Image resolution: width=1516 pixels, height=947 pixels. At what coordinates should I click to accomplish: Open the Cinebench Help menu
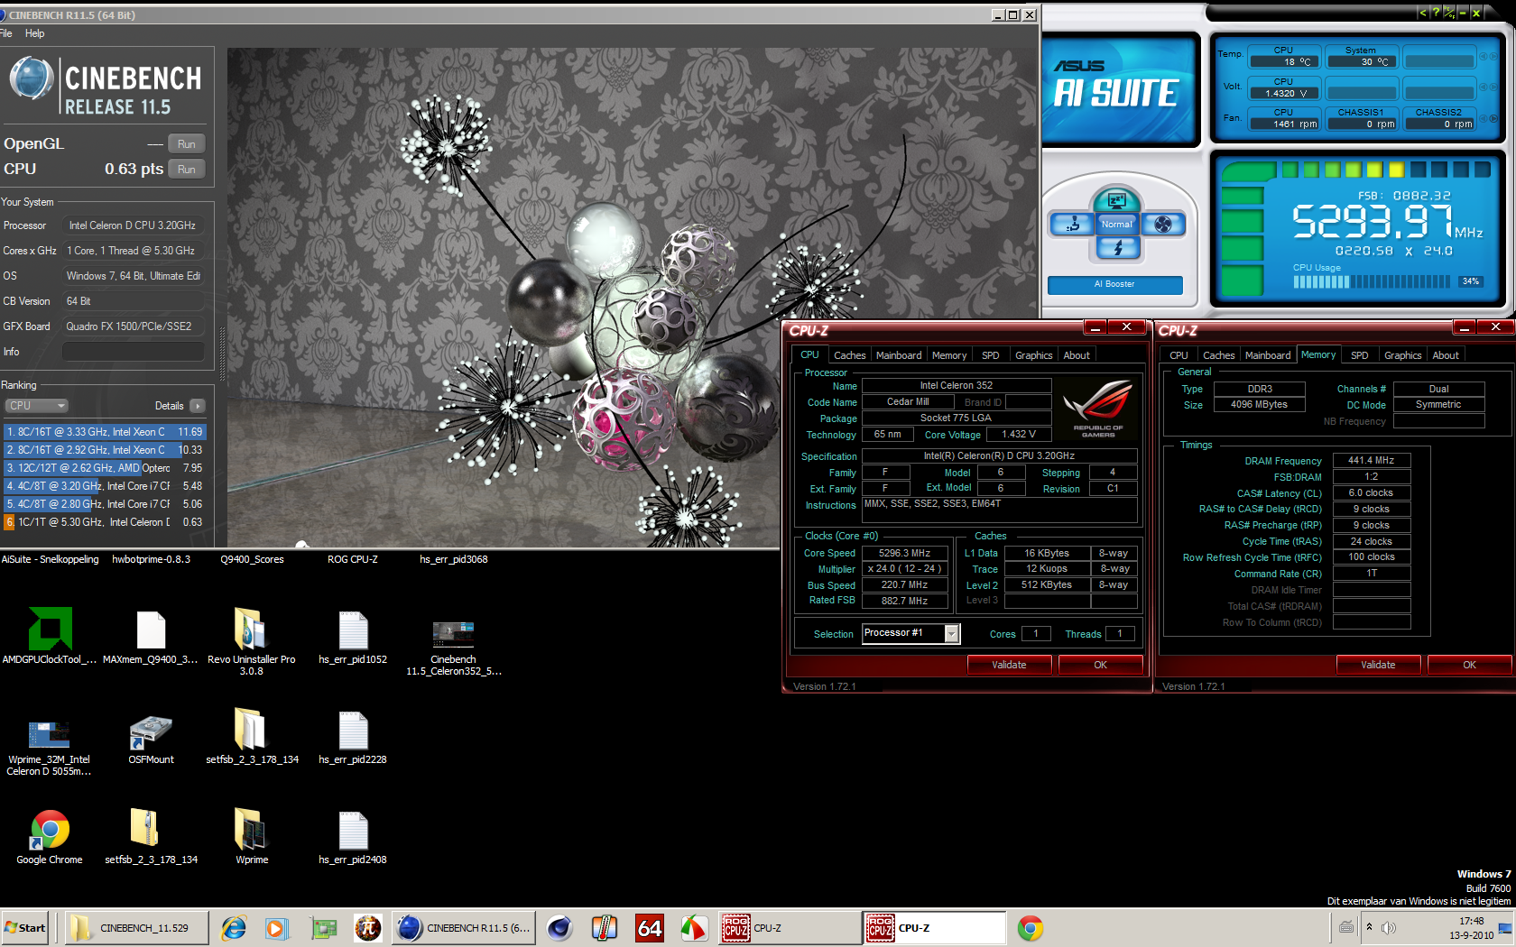click(x=34, y=33)
